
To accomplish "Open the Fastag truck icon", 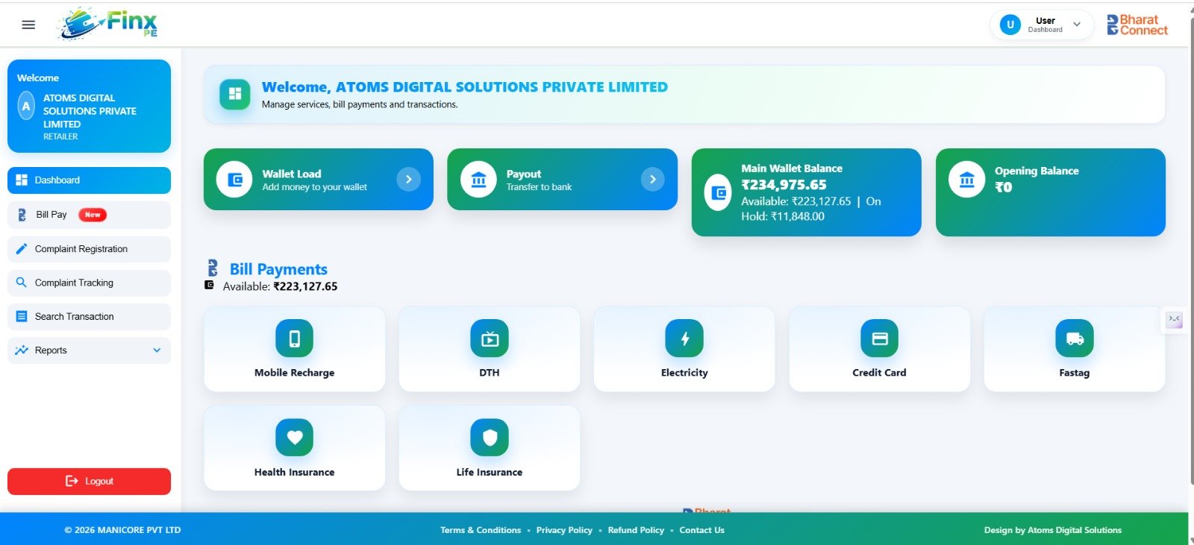I will (x=1075, y=338).
